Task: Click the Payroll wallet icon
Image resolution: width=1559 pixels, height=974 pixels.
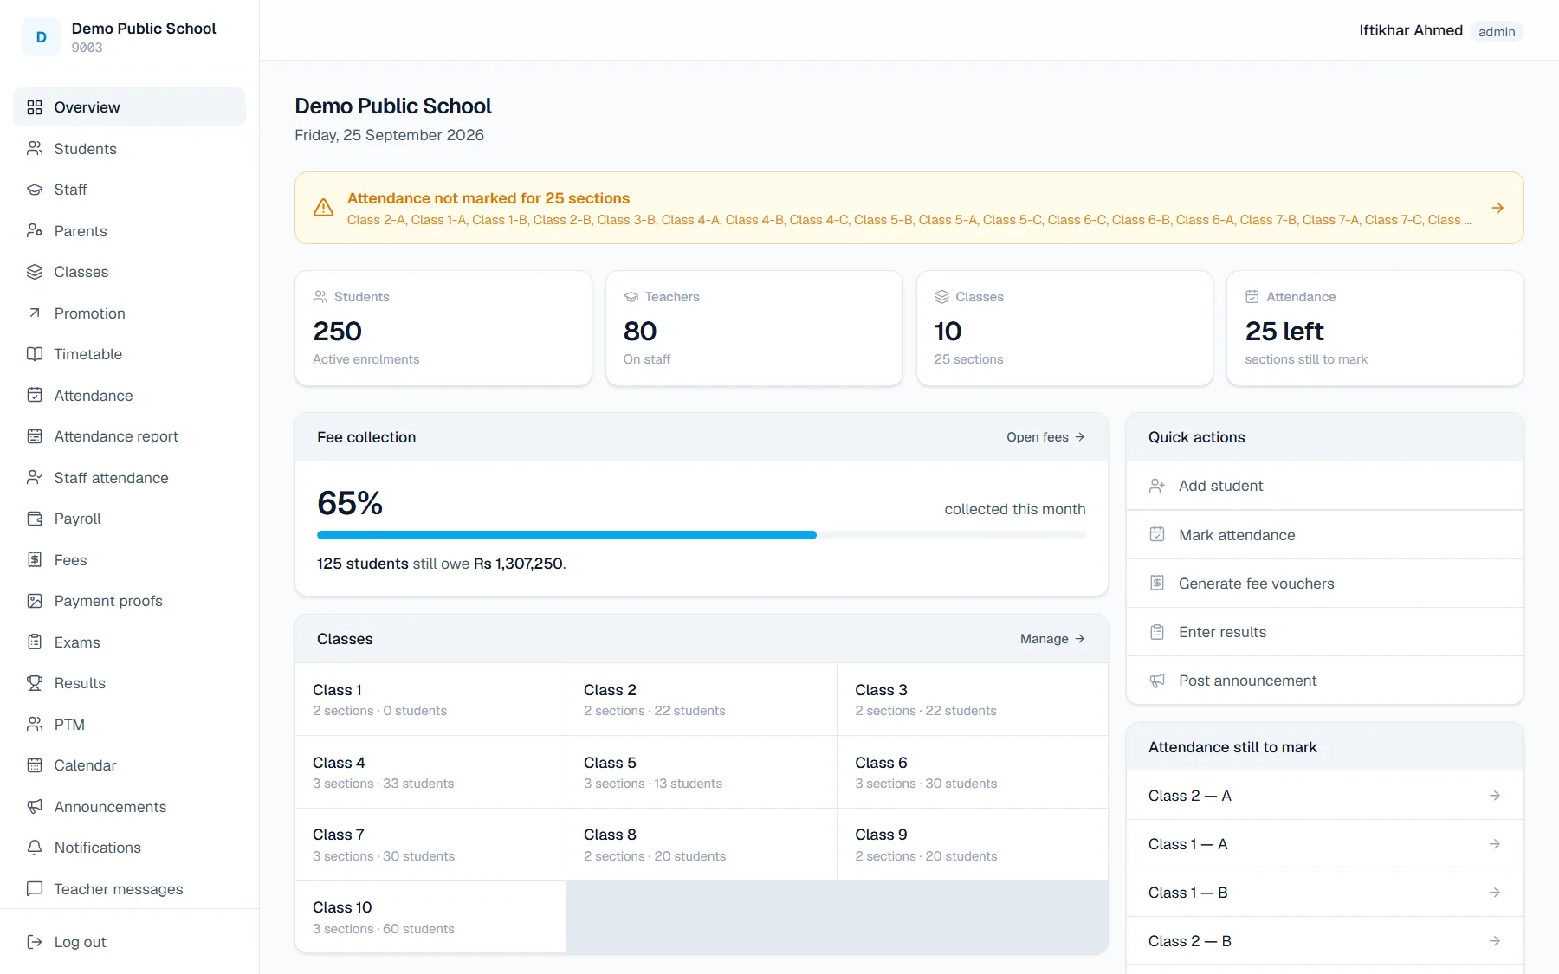Action: pos(35,519)
